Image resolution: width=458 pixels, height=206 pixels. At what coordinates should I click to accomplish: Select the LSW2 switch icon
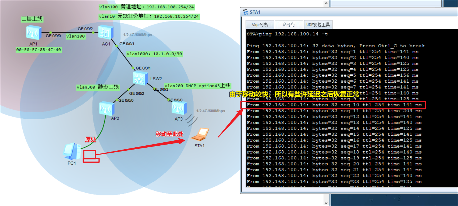tap(140, 78)
